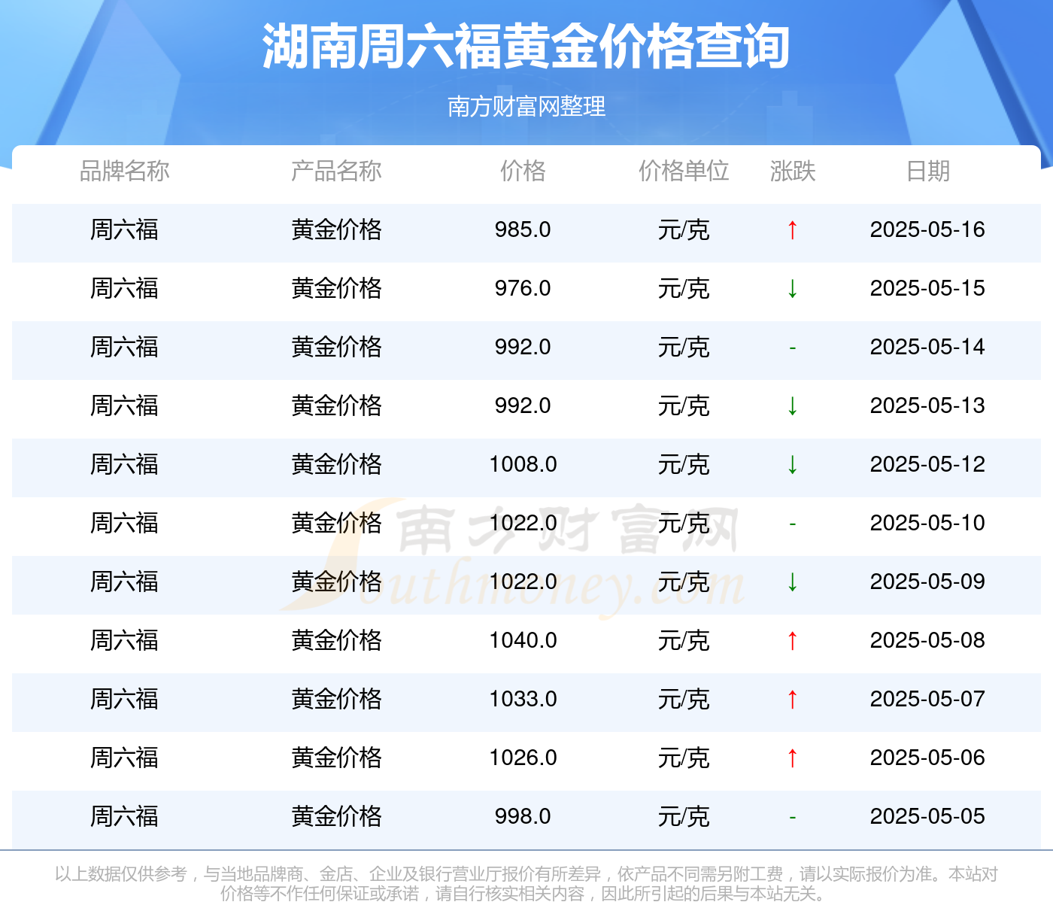This screenshot has height=905, width=1053.
Task: Click the red up arrow for 2025-05-06
Action: pos(792,758)
